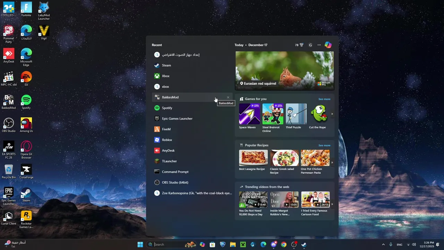Open the Classic Greek salad Recipe card
Image resolution: width=444 pixels, height=250 pixels.
tap(284, 162)
